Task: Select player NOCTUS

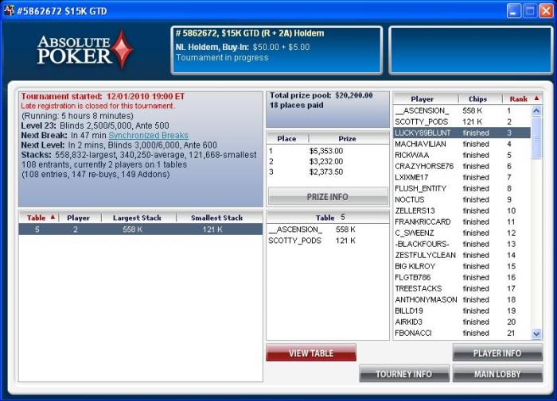Action: (x=462, y=199)
